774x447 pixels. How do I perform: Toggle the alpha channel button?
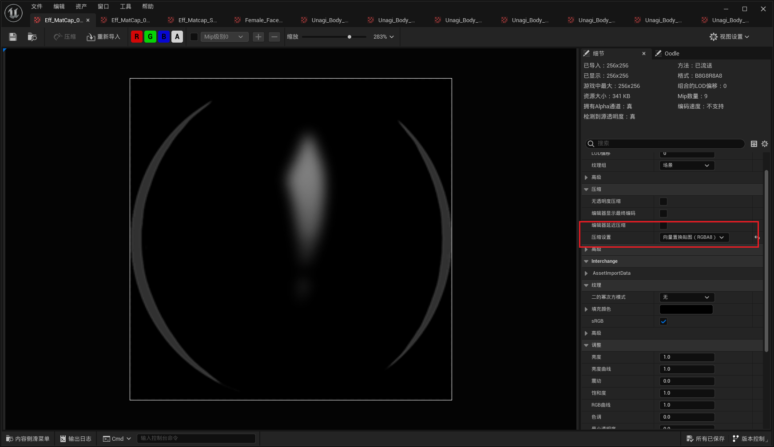pyautogui.click(x=177, y=37)
